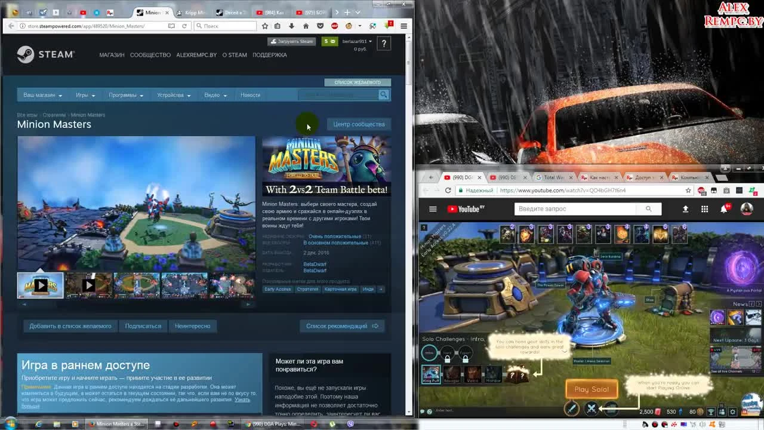Reload the YouTube page in Chrome
The height and width of the screenshot is (430, 764).
pyautogui.click(x=448, y=191)
